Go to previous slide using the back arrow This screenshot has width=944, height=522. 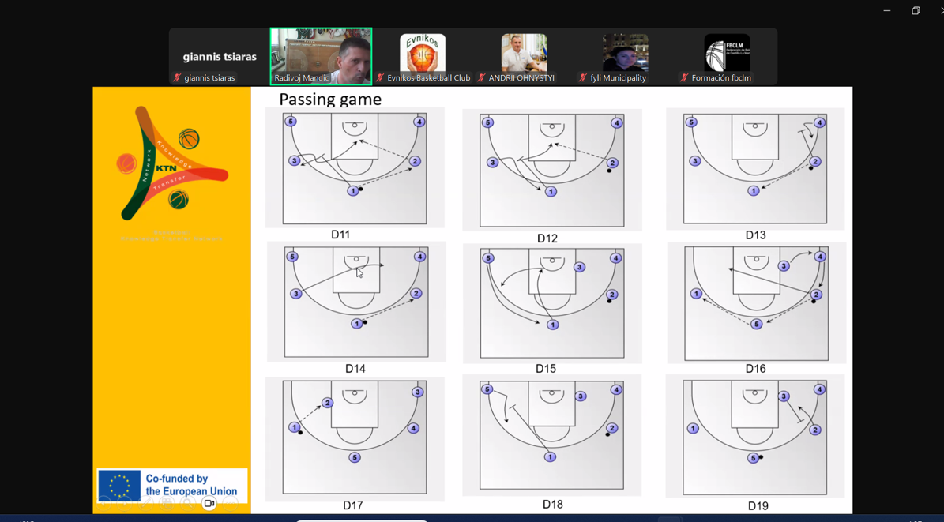[x=104, y=503]
